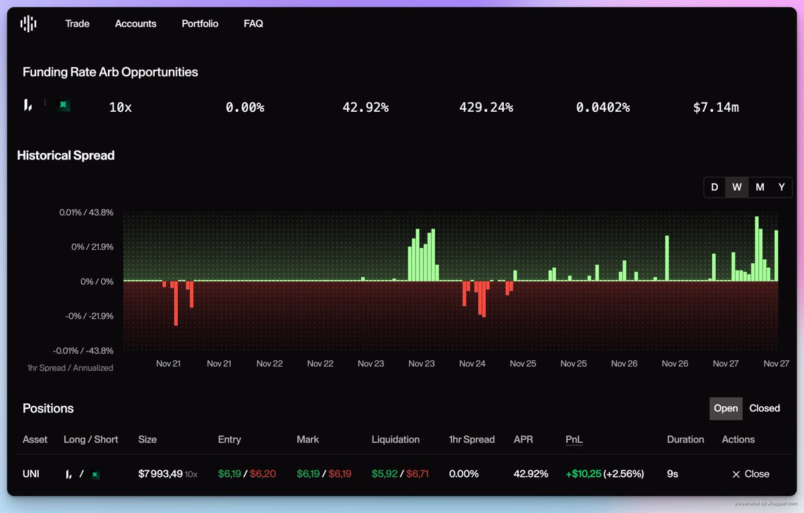Open the Trade page
The image size is (804, 513).
(77, 23)
